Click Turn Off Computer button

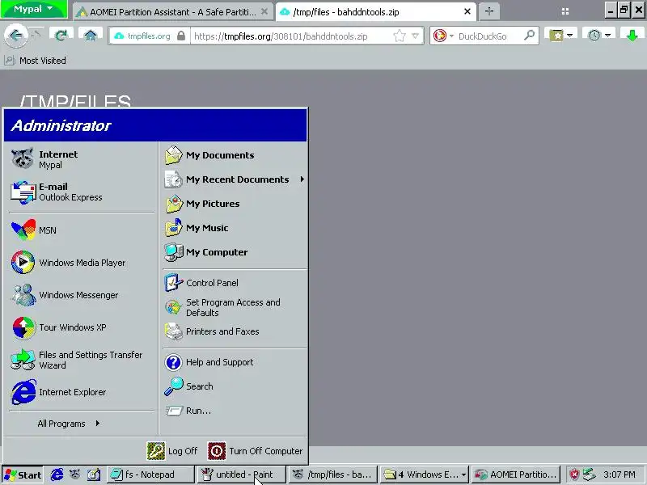pos(255,451)
